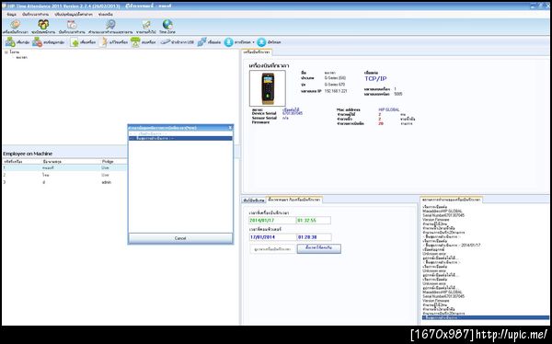The image size is (552, 344).
Task: Open dropdown arrow next to download button
Action: point(254,42)
